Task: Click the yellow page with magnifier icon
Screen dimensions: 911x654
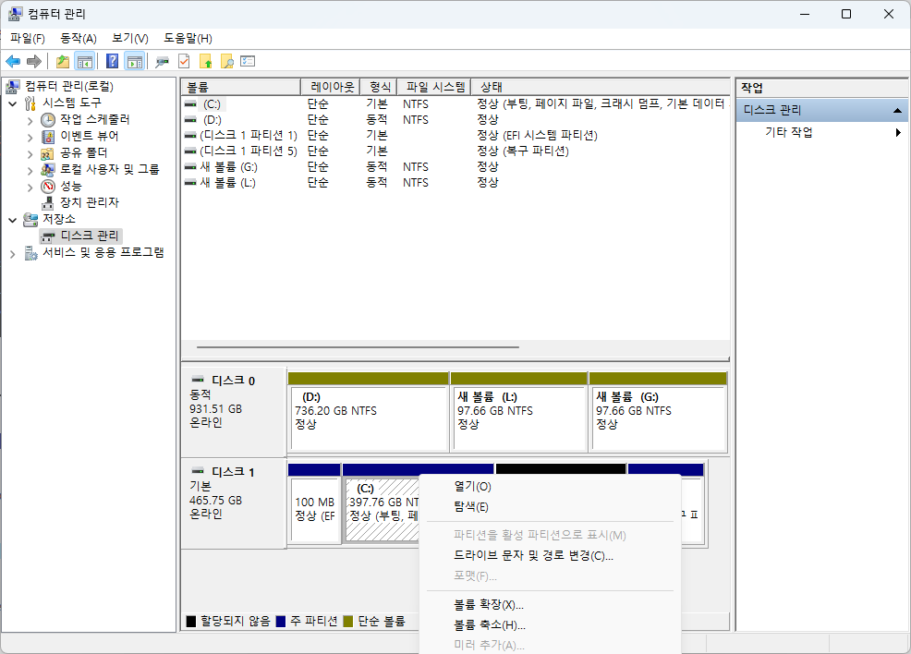Action: coord(227,61)
